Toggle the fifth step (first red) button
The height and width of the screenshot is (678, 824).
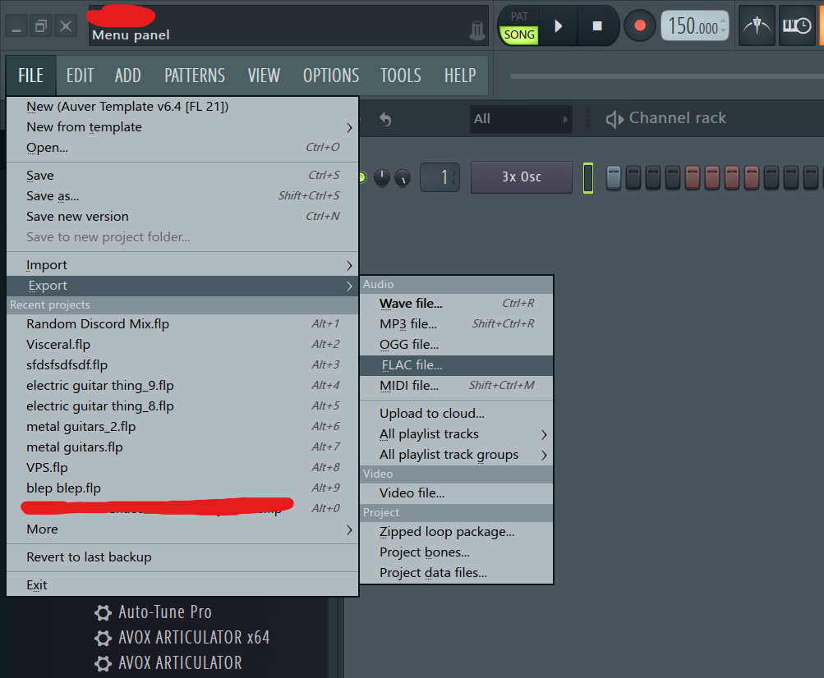click(692, 177)
